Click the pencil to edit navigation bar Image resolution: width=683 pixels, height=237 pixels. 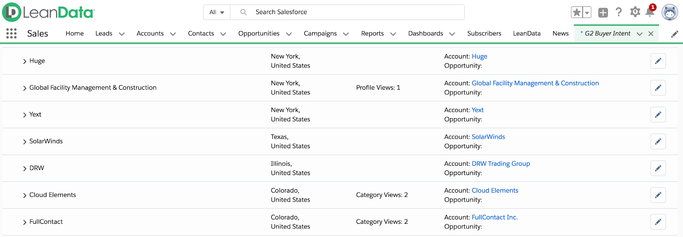(x=674, y=34)
